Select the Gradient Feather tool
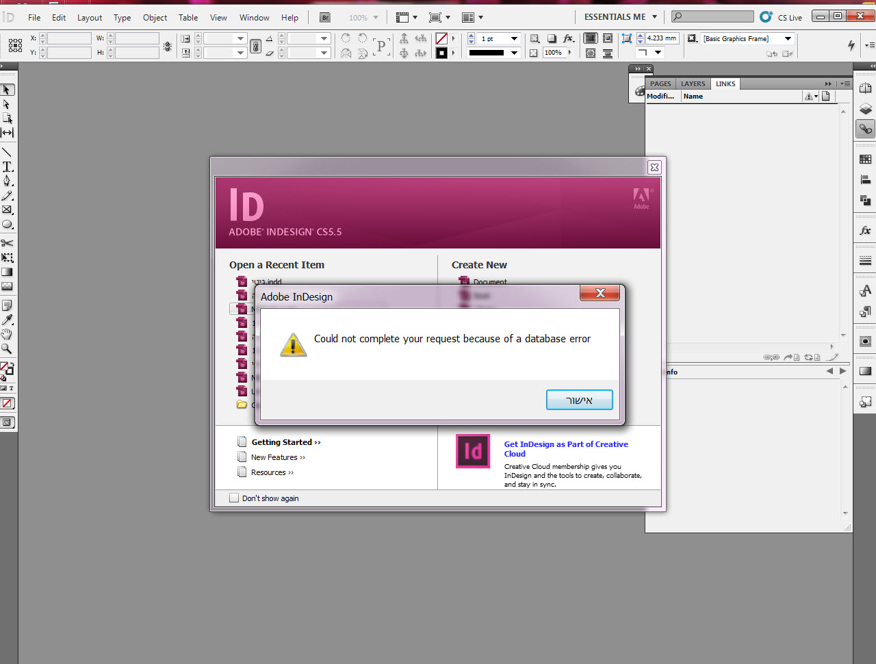 [7, 286]
